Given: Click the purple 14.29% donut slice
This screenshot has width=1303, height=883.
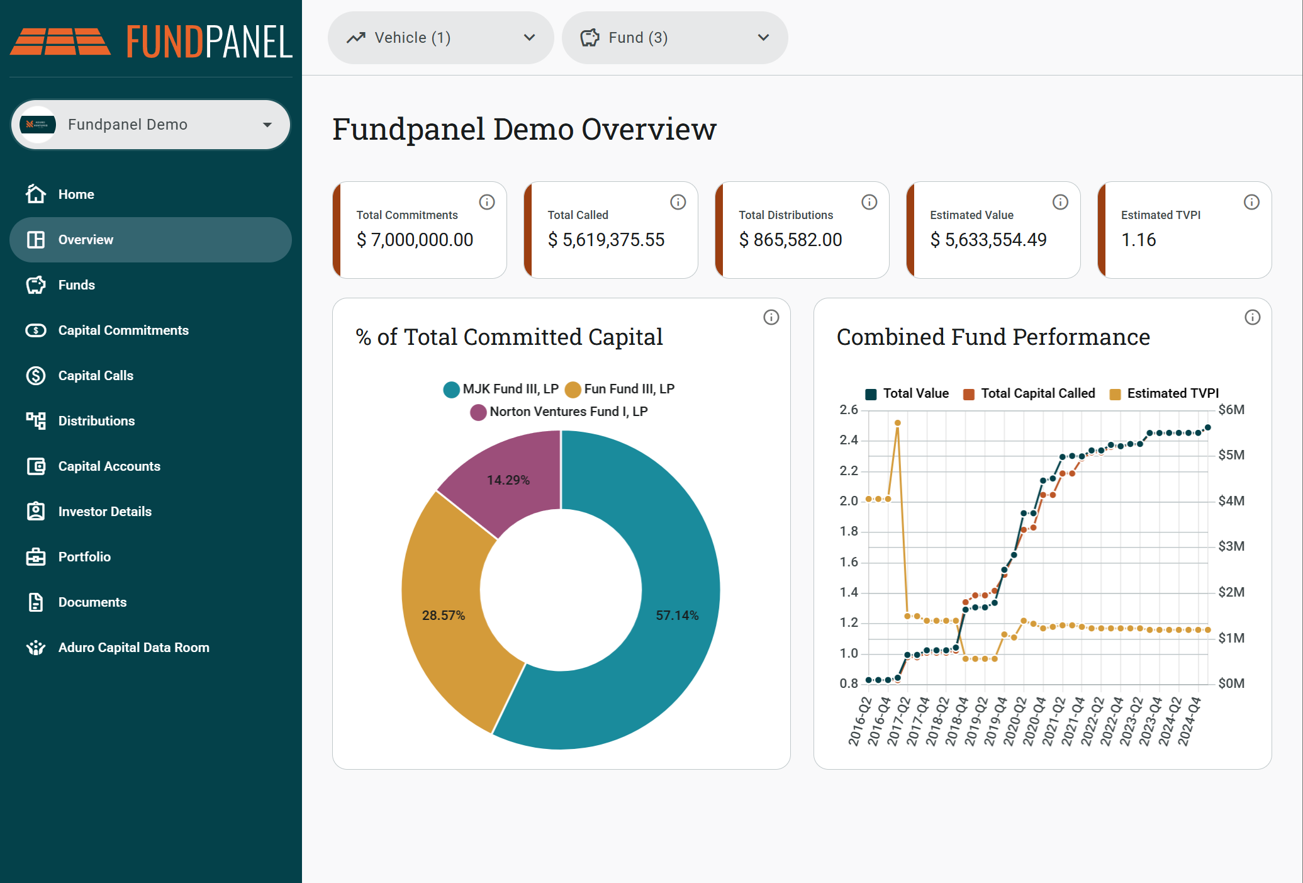Looking at the screenshot, I should tap(510, 480).
